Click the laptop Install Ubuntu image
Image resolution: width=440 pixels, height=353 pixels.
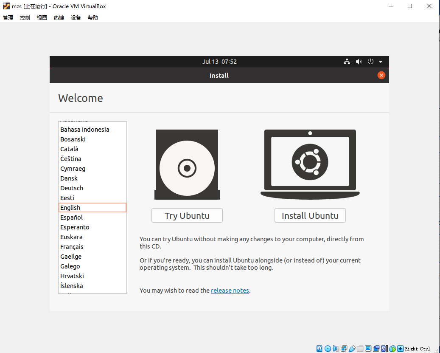pos(310,164)
